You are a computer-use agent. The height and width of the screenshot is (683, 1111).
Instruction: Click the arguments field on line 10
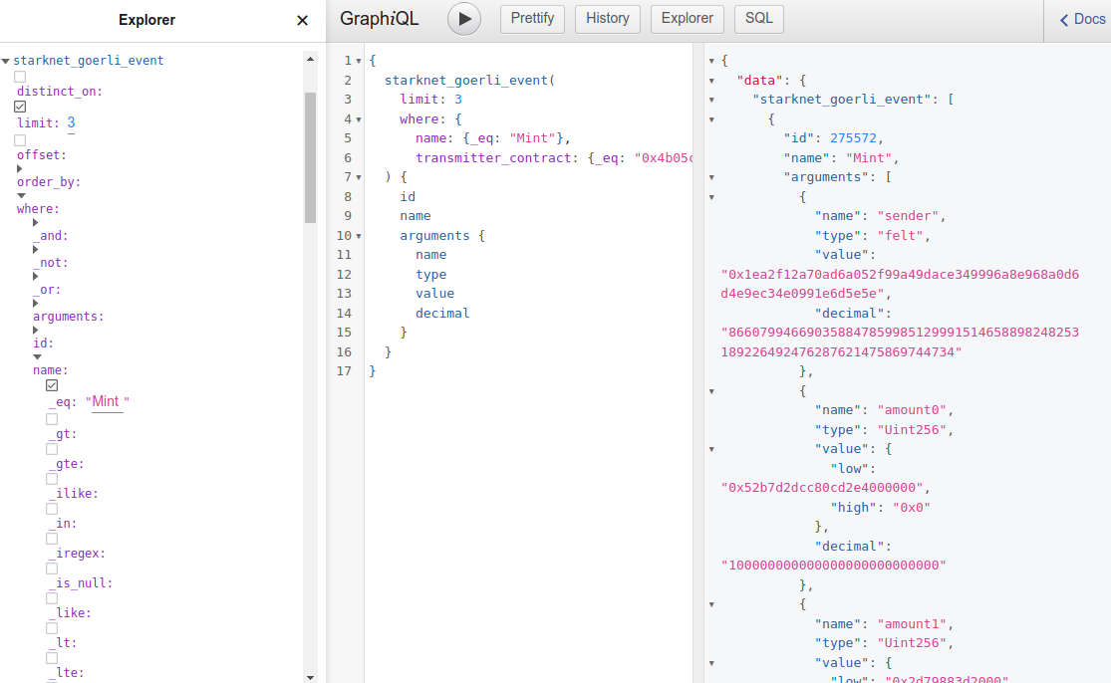434,236
